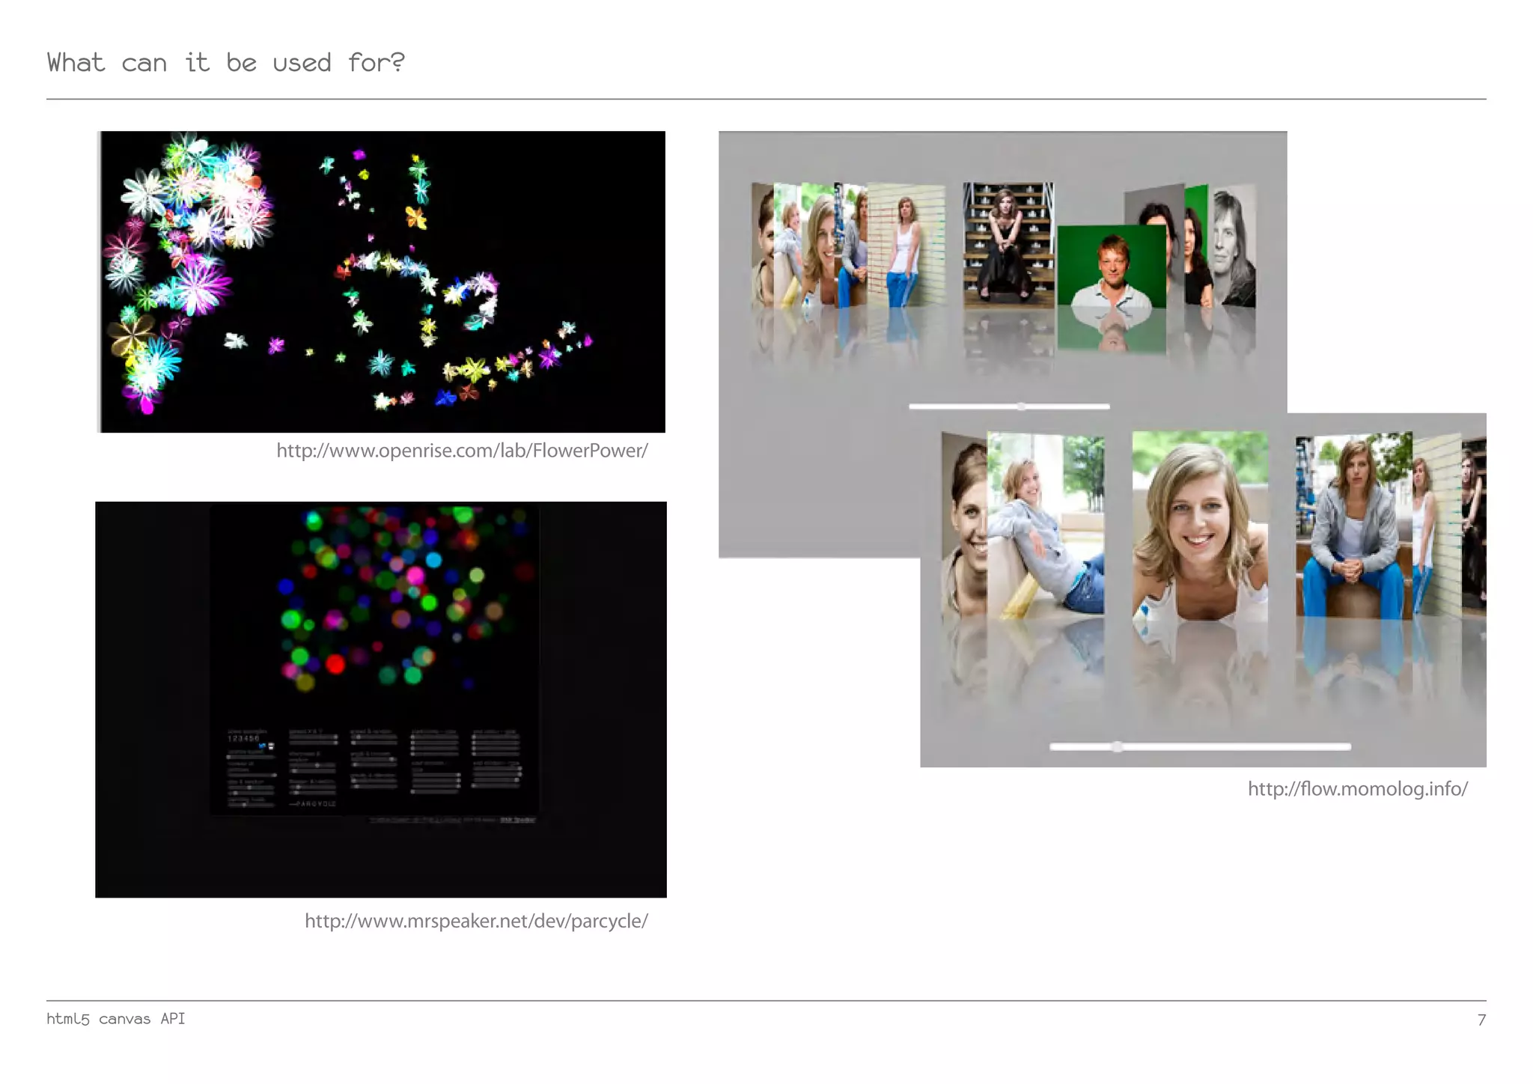The image size is (1533, 1084).
Task: Click the blue Twitter bird icon
Action: click(x=262, y=746)
